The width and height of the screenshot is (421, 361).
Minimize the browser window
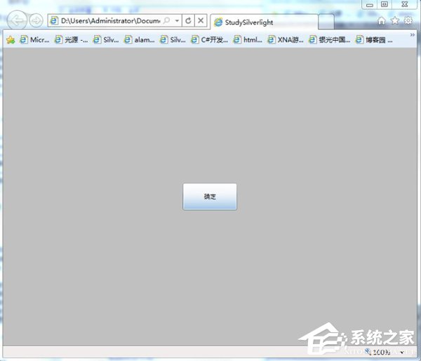click(x=370, y=5)
